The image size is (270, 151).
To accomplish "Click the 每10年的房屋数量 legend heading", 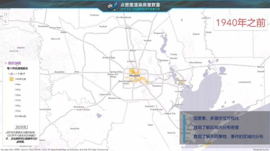I will 17,69.
